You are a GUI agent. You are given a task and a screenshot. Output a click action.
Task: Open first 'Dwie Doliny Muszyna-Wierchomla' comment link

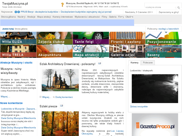[18, 118]
